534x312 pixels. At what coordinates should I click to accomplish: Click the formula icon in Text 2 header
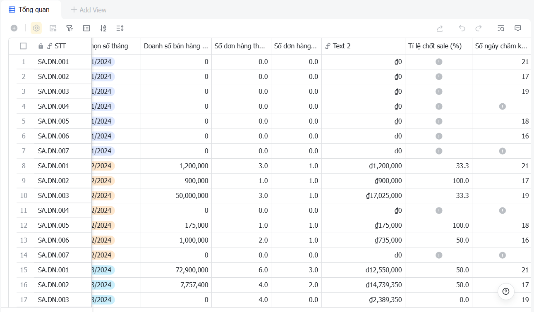(328, 46)
